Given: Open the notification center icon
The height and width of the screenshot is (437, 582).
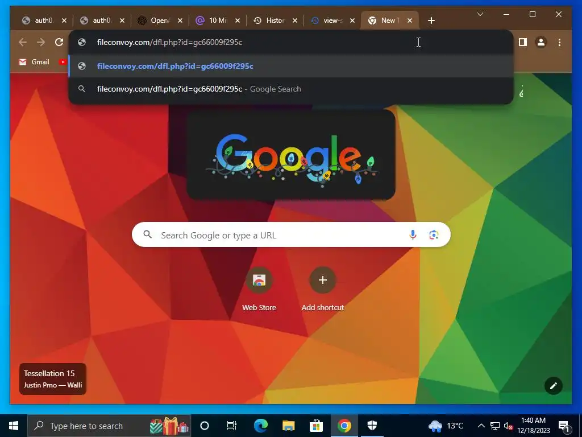Looking at the screenshot, I should click(564, 426).
